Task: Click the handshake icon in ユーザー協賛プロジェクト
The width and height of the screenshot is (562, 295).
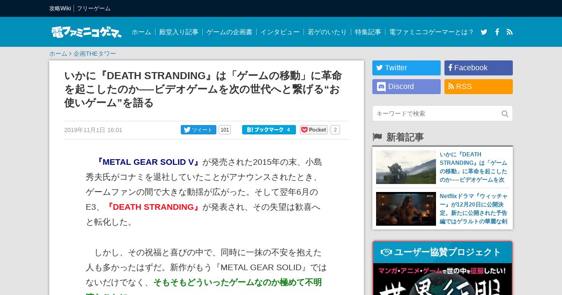Action: 386,252
